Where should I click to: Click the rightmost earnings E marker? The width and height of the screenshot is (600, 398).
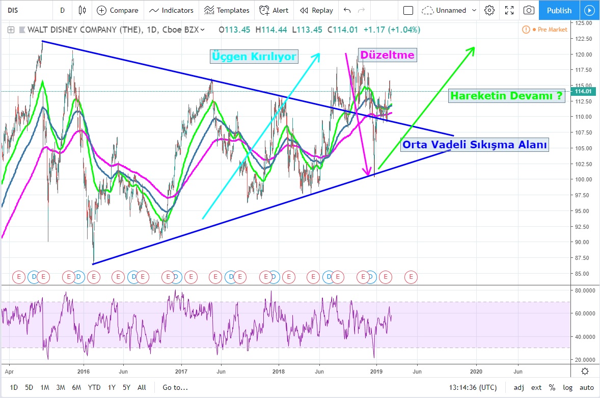click(411, 277)
